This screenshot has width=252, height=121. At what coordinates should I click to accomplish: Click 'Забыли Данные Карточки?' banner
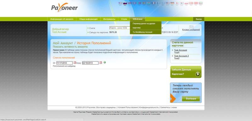coord(186,72)
